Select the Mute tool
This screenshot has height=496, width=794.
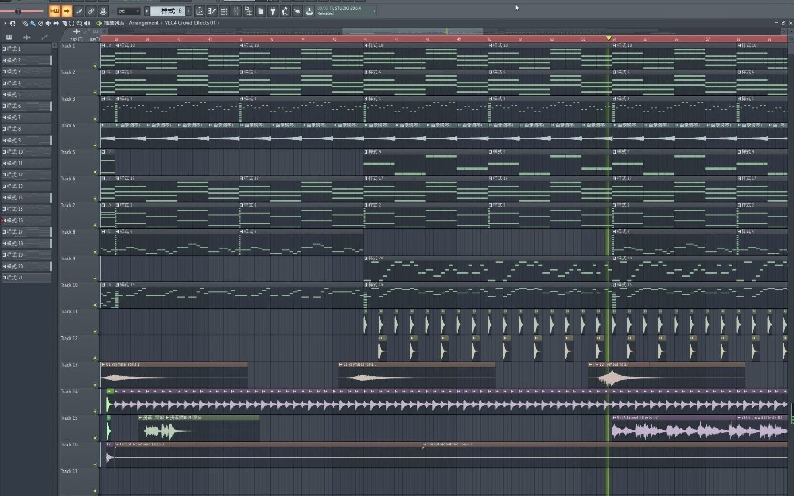pos(48,23)
